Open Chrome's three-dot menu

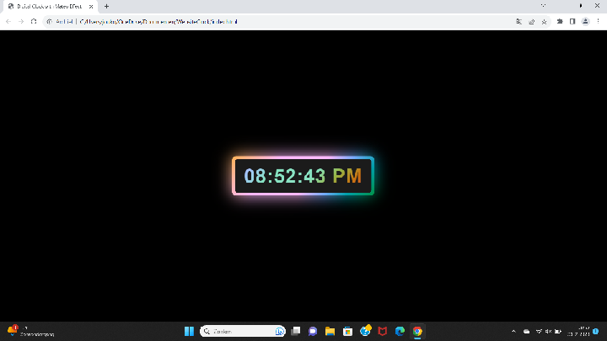click(x=598, y=21)
